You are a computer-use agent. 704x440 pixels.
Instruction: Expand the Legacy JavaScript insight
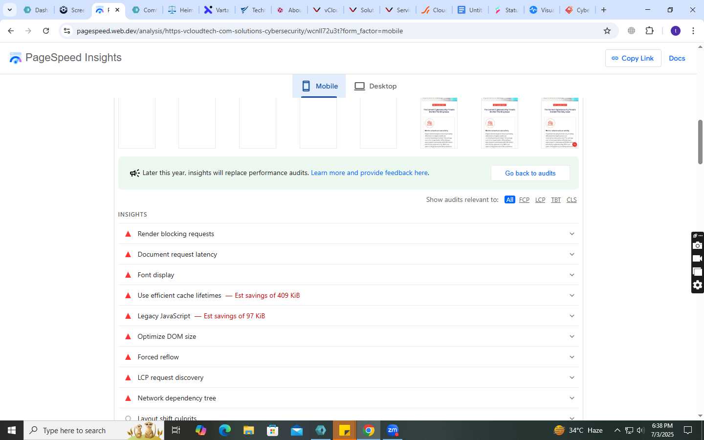pyautogui.click(x=348, y=316)
